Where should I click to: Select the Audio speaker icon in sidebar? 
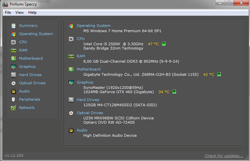click(x=14, y=91)
